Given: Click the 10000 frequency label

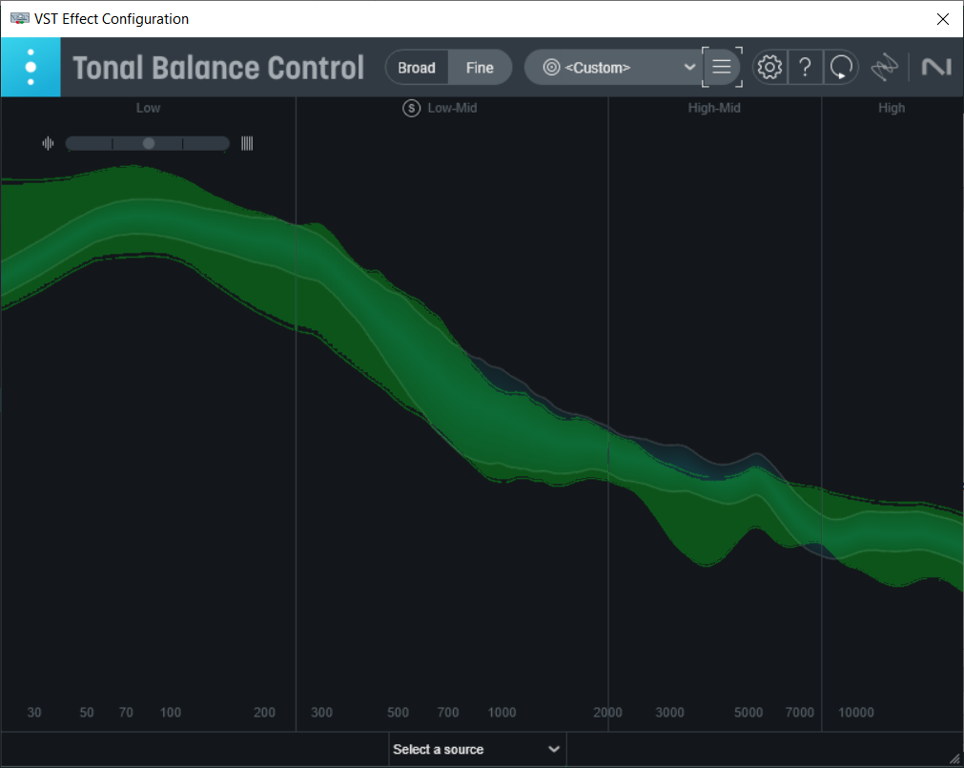Looking at the screenshot, I should click(x=856, y=713).
